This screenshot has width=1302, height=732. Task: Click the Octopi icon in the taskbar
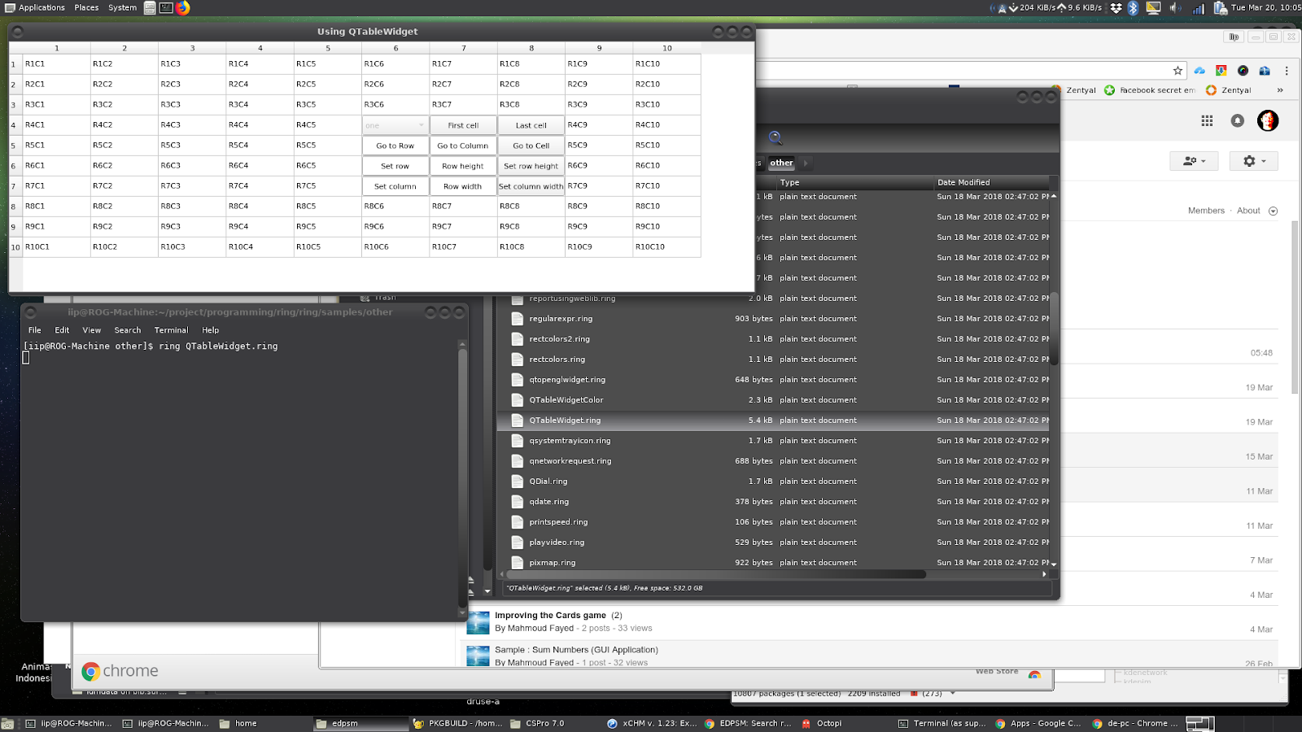pos(806,723)
